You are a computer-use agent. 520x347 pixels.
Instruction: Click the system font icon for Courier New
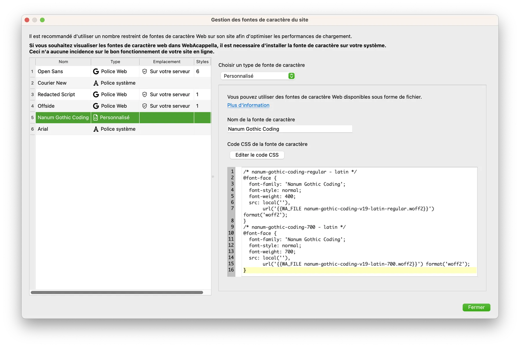click(96, 83)
